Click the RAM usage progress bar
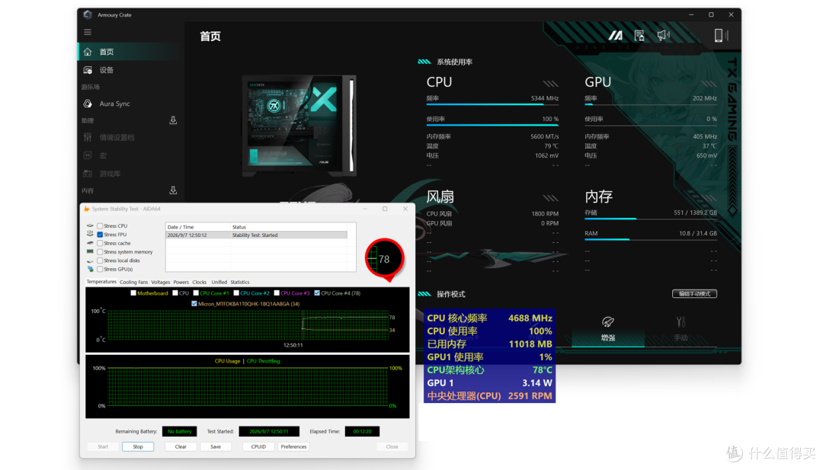823x470 pixels. pyautogui.click(x=651, y=240)
